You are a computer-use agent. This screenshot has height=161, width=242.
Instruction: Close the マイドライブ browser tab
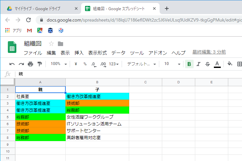(x=76, y=8)
